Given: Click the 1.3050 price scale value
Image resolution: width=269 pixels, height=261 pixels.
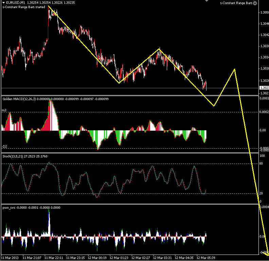Looking at the screenshot, I should pyautogui.click(x=265, y=12).
